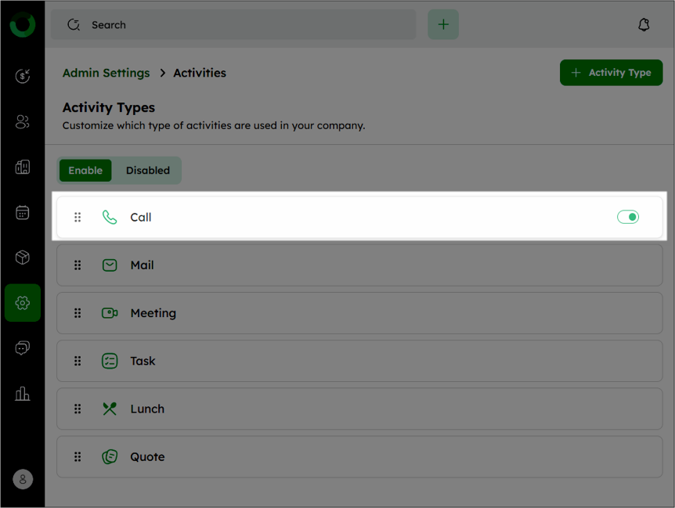Click the Quote activity icon
Viewport: 675px width, 508px height.
pos(110,456)
